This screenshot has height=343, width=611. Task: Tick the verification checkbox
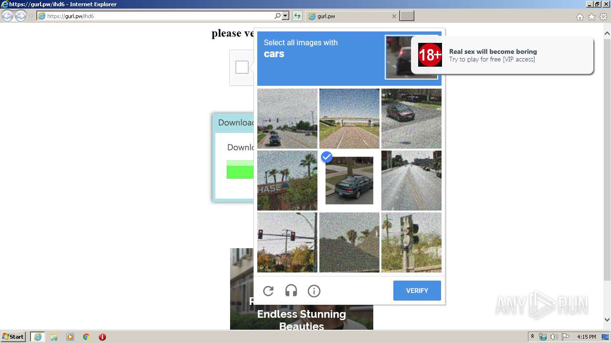point(242,67)
